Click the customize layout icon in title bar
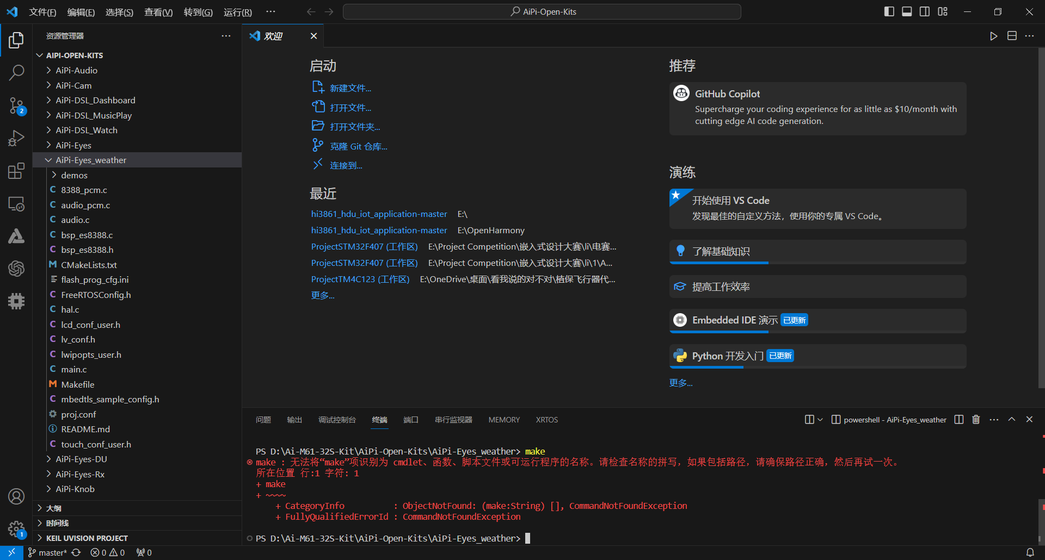 (x=943, y=11)
